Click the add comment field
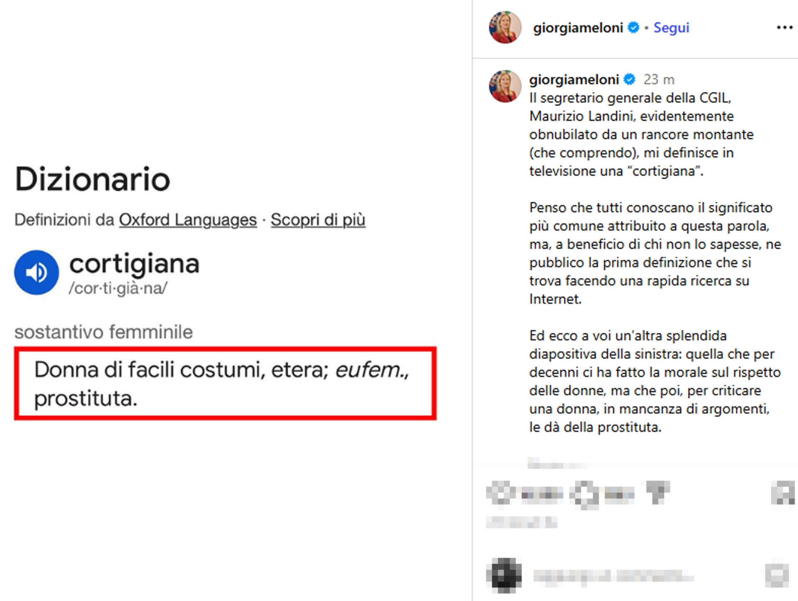The image size is (798, 601). [613, 576]
